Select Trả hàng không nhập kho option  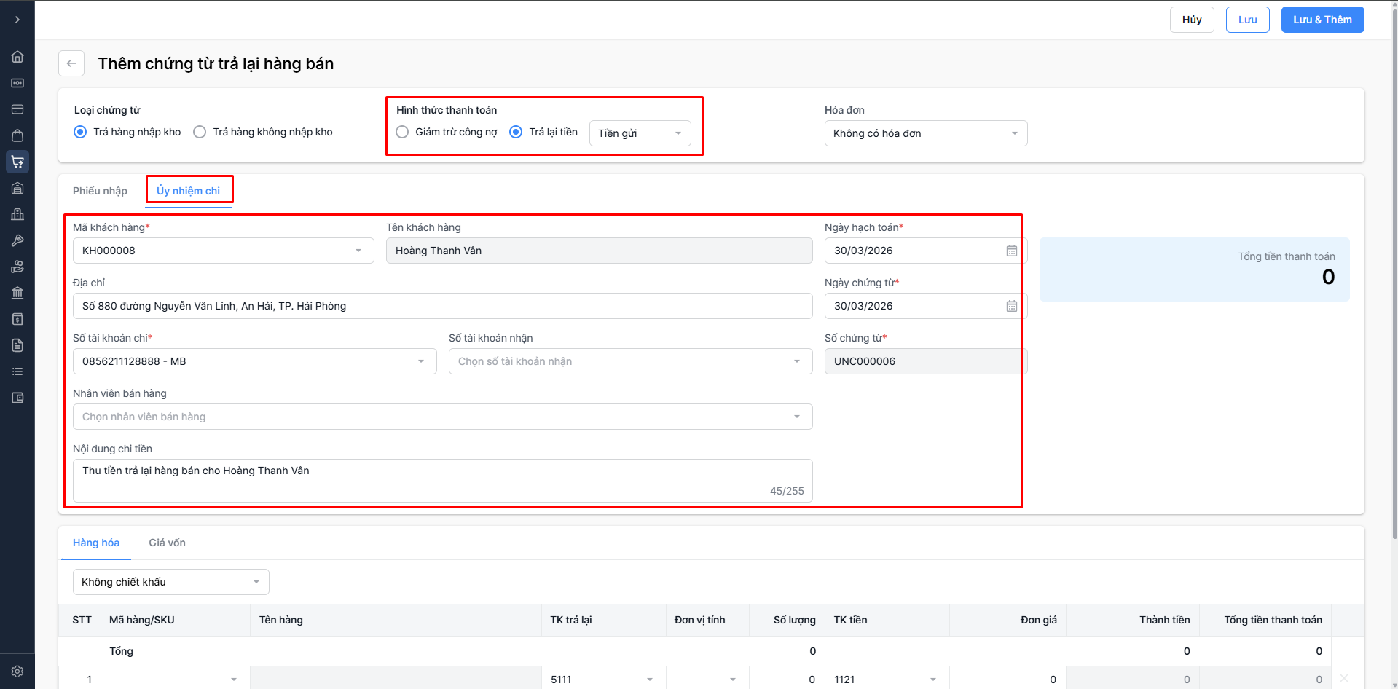click(200, 132)
